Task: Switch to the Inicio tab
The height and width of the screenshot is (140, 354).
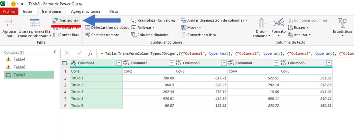Action: pyautogui.click(x=28, y=11)
